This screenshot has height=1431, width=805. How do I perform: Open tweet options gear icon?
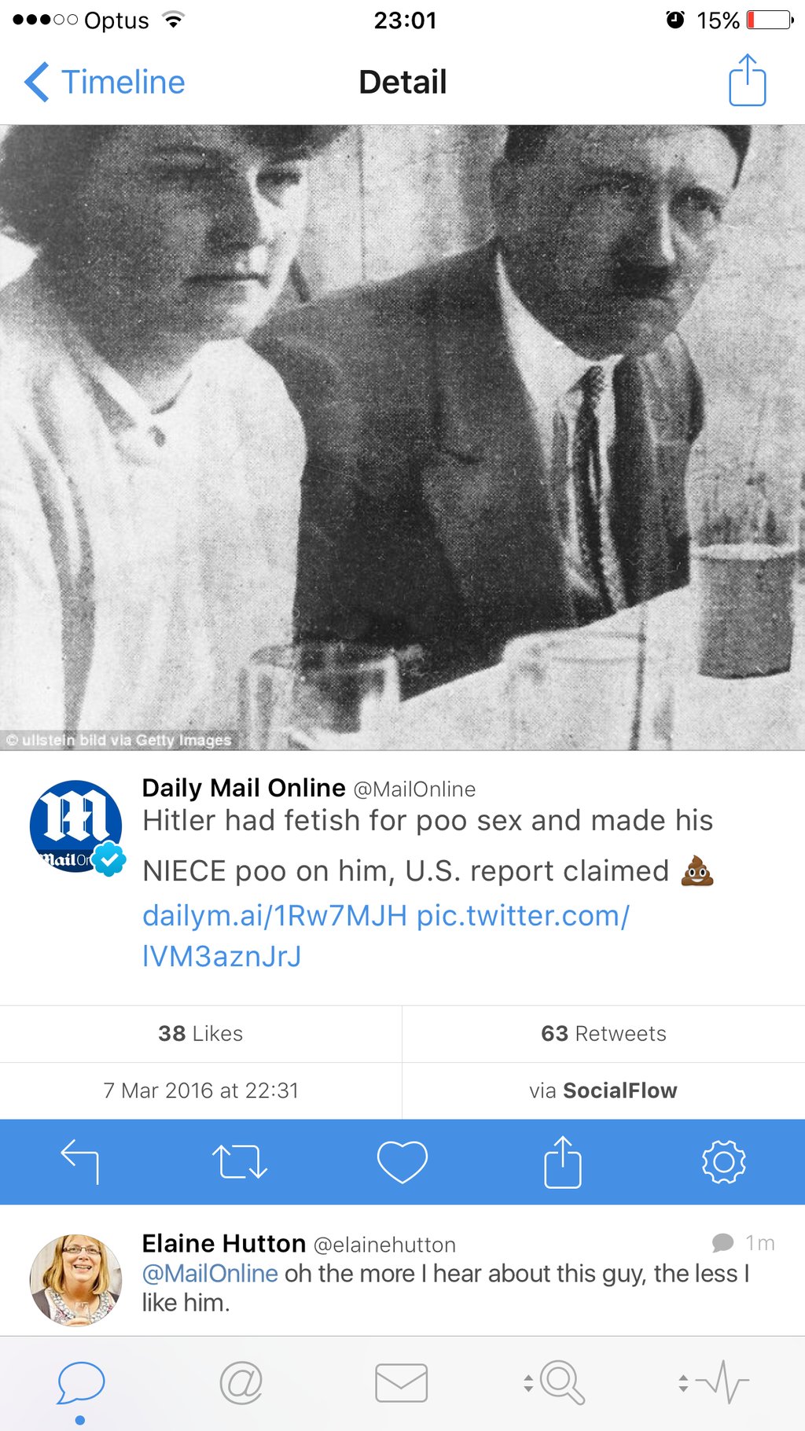[x=723, y=1161]
